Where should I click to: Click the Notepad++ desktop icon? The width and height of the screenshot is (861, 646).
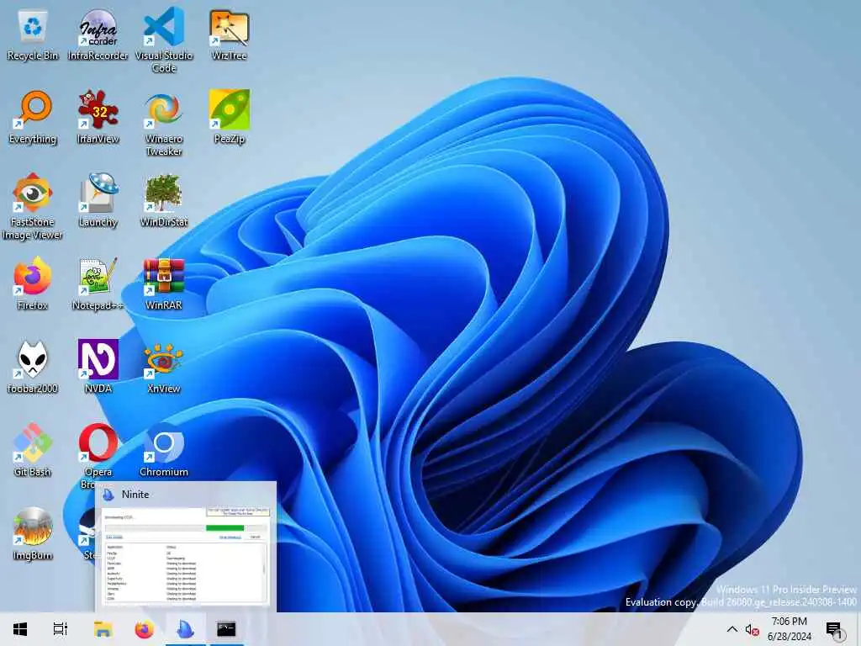pyautogui.click(x=98, y=284)
